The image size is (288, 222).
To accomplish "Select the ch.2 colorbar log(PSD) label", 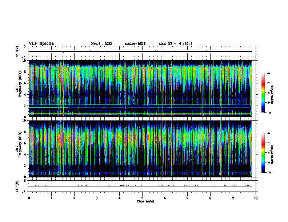I will pos(272,154).
